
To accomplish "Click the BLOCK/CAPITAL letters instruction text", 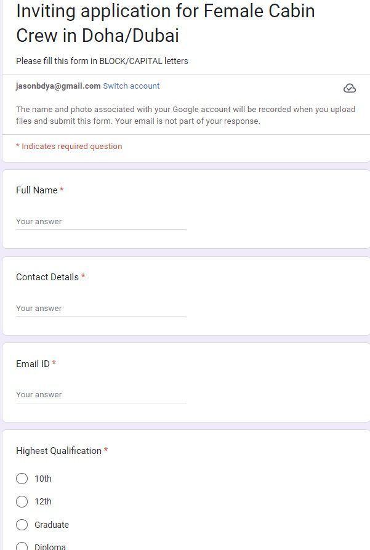I will (x=102, y=61).
